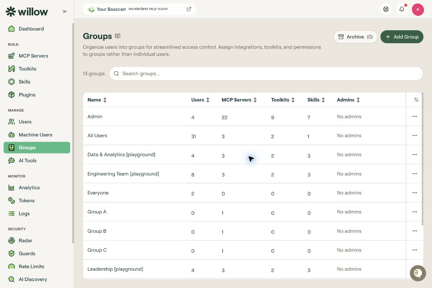This screenshot has height=288, width=432.
Task: Open the Everyone group row
Action: [x=244, y=193]
